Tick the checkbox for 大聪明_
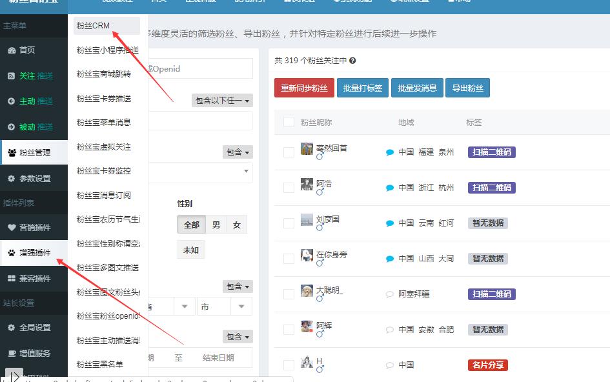This screenshot has width=610, height=382. click(289, 294)
